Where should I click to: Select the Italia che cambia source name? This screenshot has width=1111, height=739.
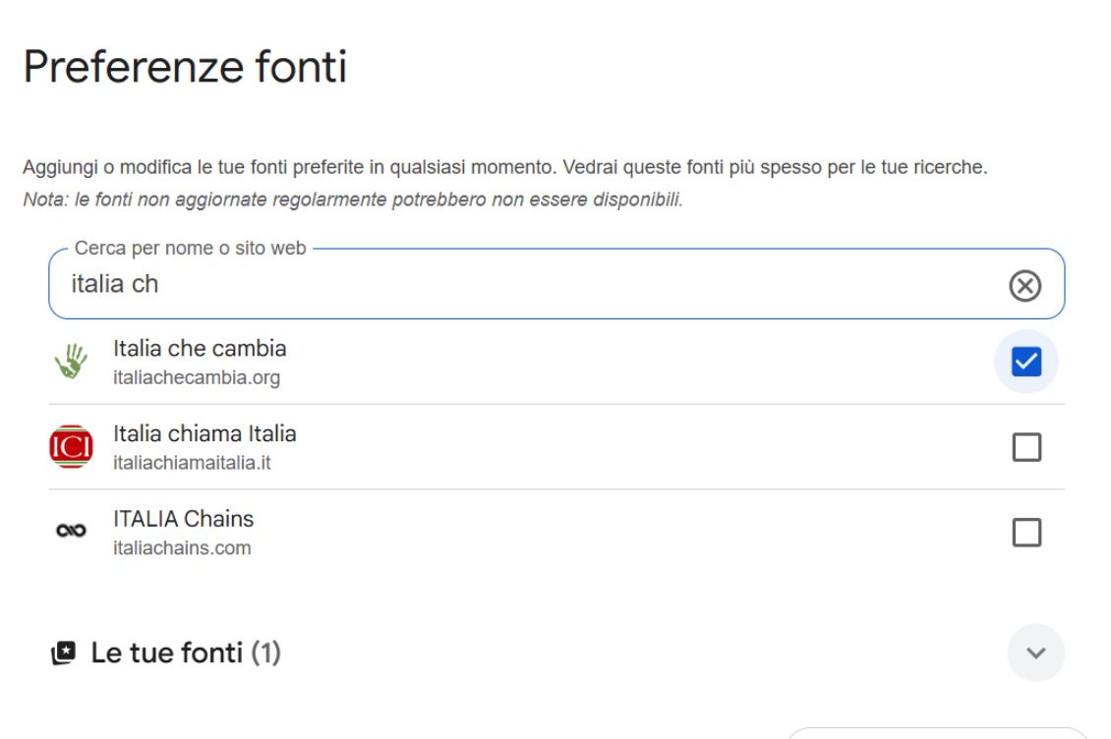point(200,349)
